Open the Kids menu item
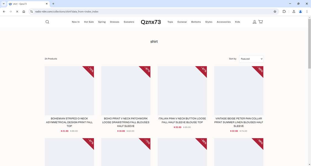This screenshot has height=166, width=311. tap(238, 22)
